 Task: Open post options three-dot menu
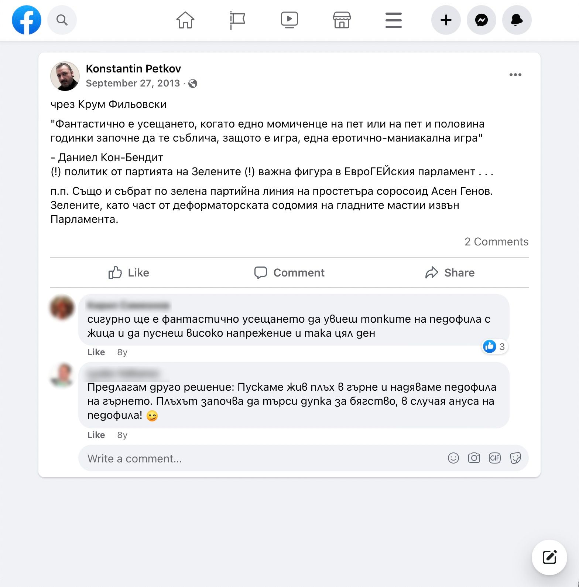515,75
